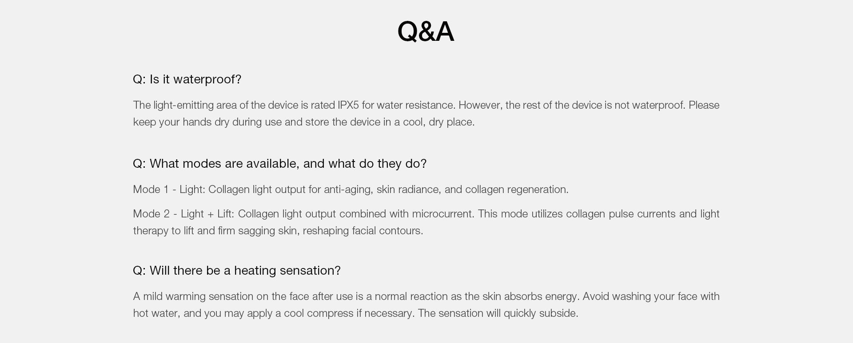Click the word "microcurrent" in Mode 2
Screen dimensions: 853x343
[442, 214]
